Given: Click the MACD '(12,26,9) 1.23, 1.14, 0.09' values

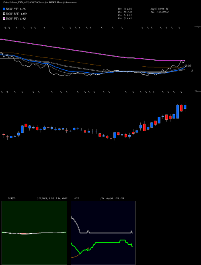Looking at the screenshot, I should click(x=52, y=198).
